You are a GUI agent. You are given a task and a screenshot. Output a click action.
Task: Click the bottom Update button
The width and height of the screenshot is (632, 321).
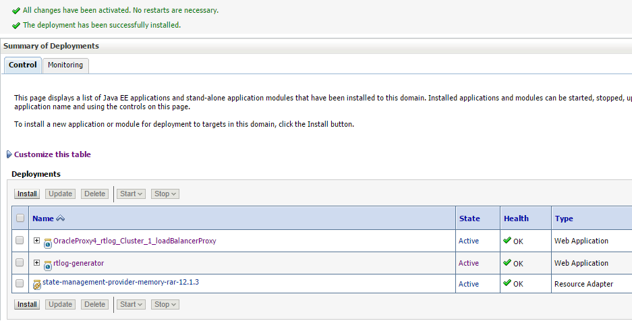tap(61, 305)
